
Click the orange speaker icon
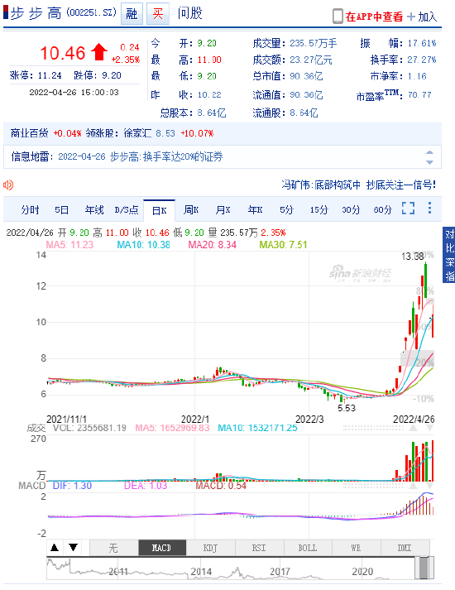(x=8, y=185)
